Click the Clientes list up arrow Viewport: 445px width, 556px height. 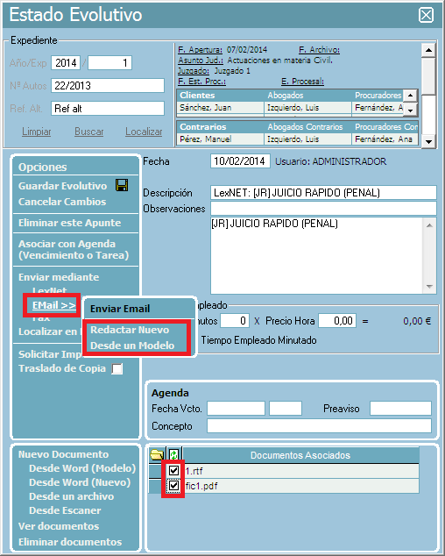410,96
